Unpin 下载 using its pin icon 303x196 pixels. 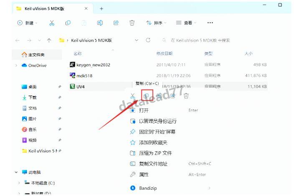[60, 97]
